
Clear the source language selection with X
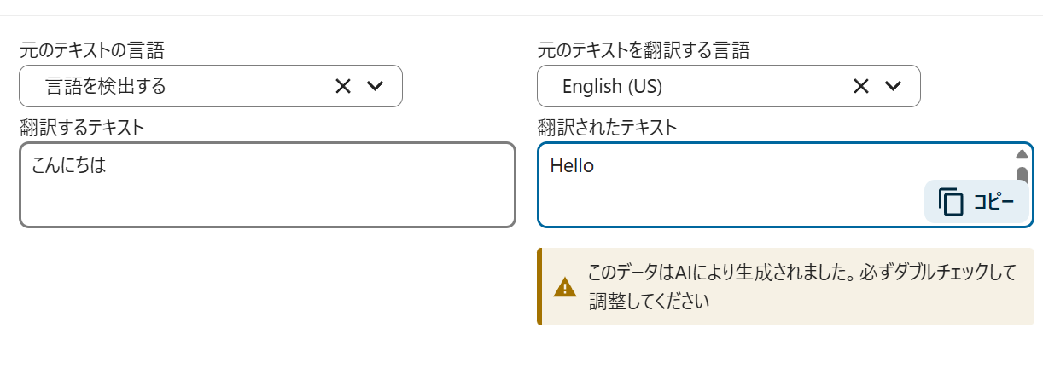pos(343,86)
